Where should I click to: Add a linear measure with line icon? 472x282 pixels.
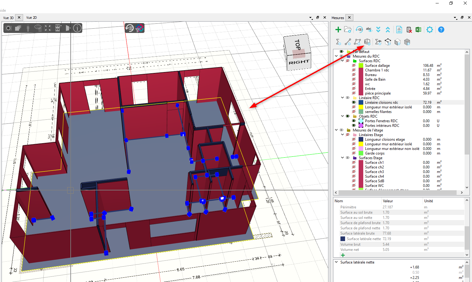pos(348,42)
